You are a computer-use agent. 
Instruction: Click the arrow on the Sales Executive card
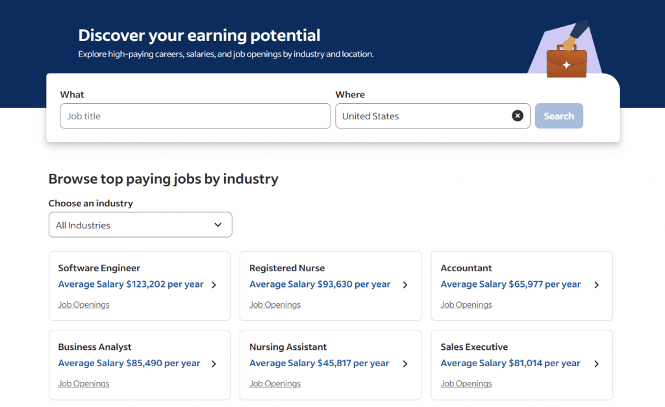point(596,364)
